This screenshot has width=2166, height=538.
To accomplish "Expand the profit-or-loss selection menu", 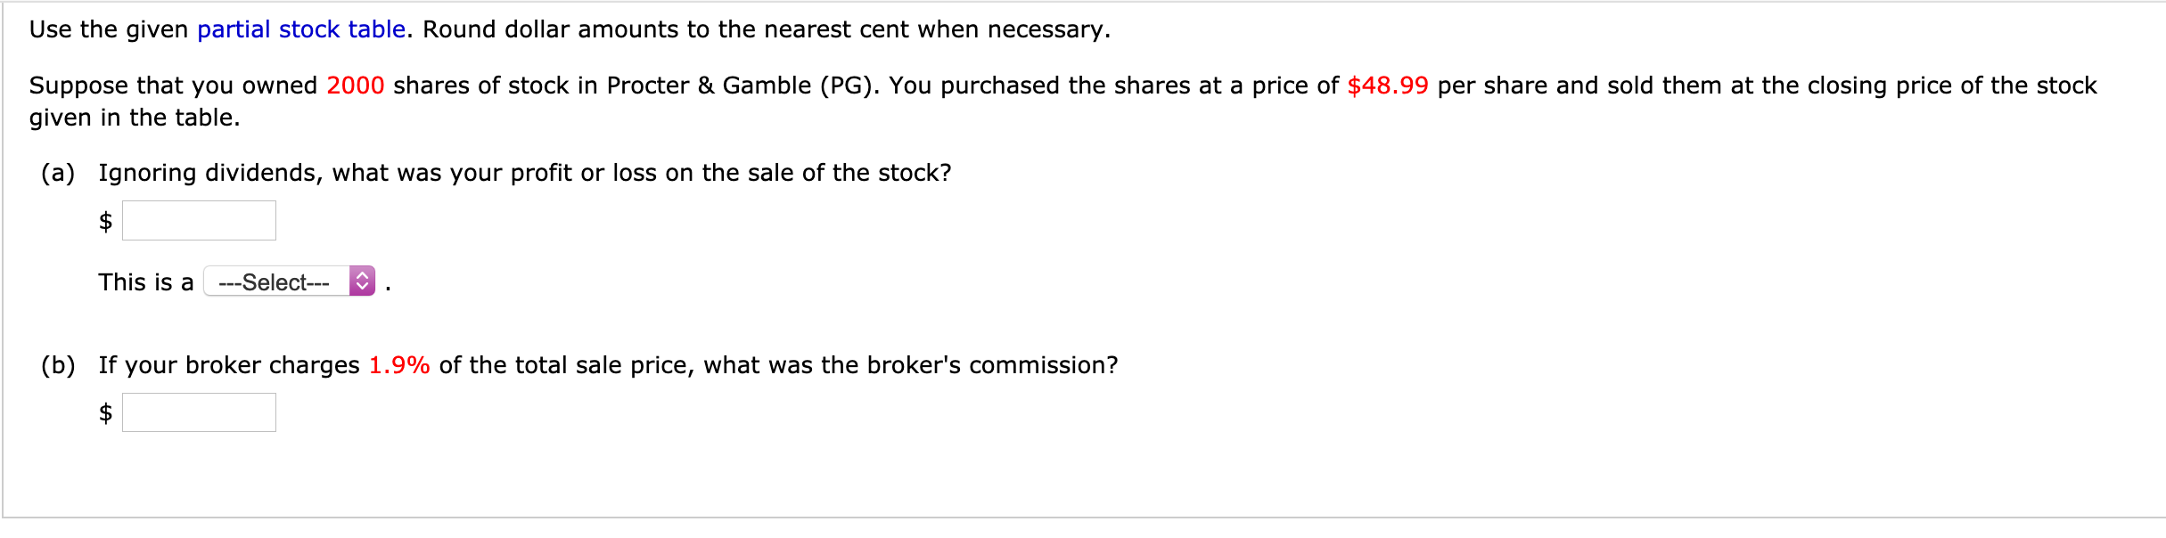I will tap(285, 282).
